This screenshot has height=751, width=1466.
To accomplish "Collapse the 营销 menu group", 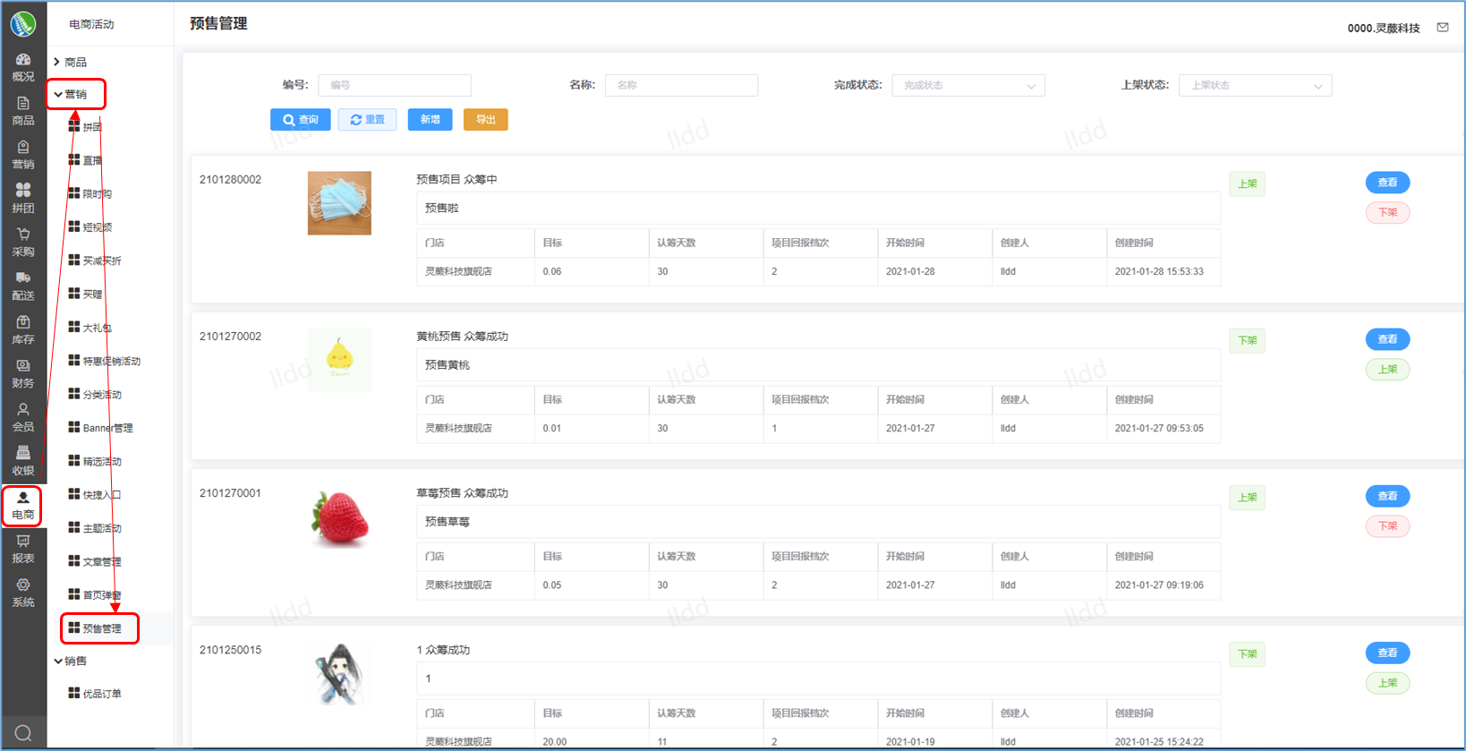I will coord(75,94).
